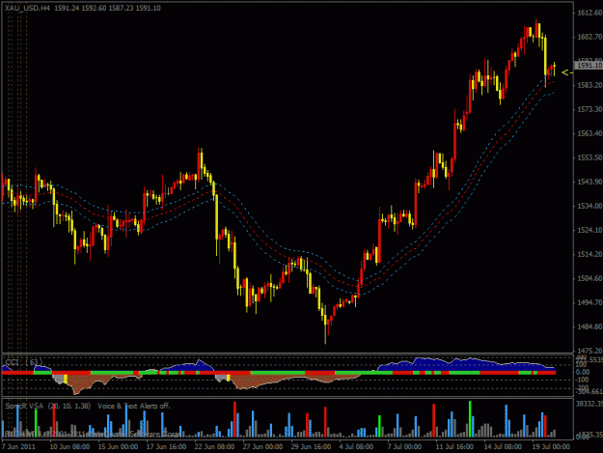The image size is (603, 453).
Task: Click the 1553.50 price axis label
Action: (x=589, y=157)
